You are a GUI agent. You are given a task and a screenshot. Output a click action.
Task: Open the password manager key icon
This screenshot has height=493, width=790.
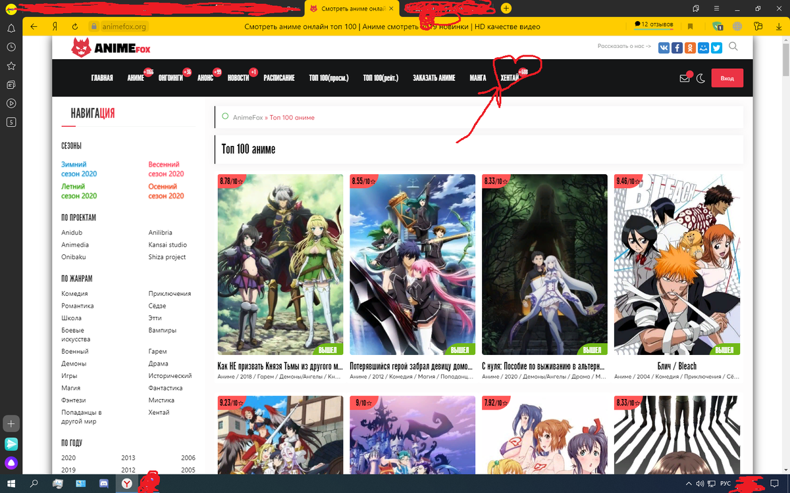click(758, 26)
